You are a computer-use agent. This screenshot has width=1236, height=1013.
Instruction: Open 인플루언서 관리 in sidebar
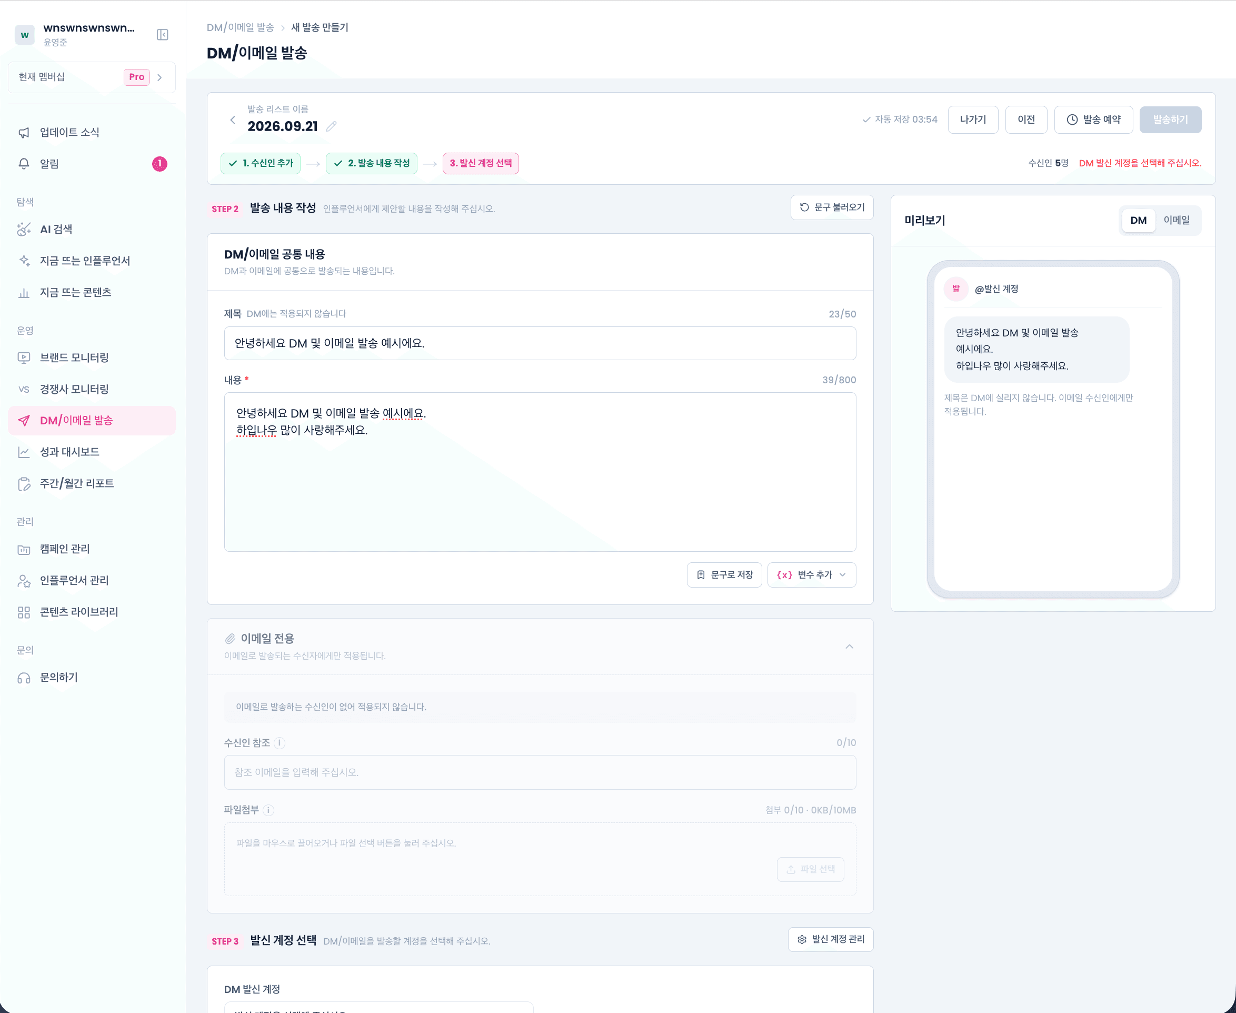pyautogui.click(x=92, y=581)
